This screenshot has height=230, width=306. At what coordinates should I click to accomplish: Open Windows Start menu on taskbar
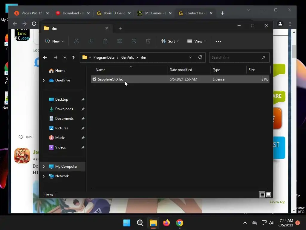pyautogui.click(x=127, y=223)
